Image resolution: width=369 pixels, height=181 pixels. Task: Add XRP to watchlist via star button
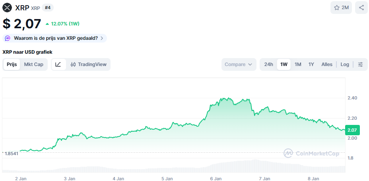click(x=341, y=8)
